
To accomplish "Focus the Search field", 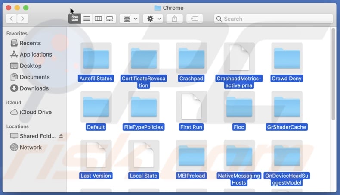I will [273, 19].
